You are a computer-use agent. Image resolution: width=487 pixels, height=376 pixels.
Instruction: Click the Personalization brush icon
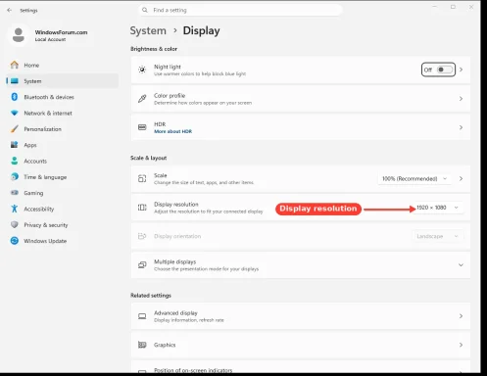[15, 129]
